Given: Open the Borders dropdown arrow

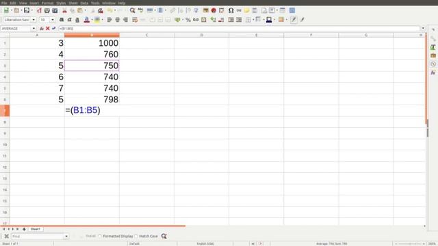Looking at the screenshot, I should [x=253, y=20].
